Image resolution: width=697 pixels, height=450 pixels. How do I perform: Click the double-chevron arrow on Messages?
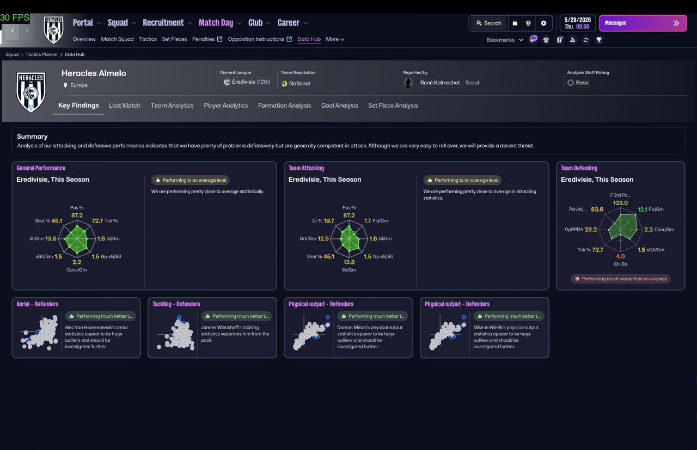pos(676,23)
